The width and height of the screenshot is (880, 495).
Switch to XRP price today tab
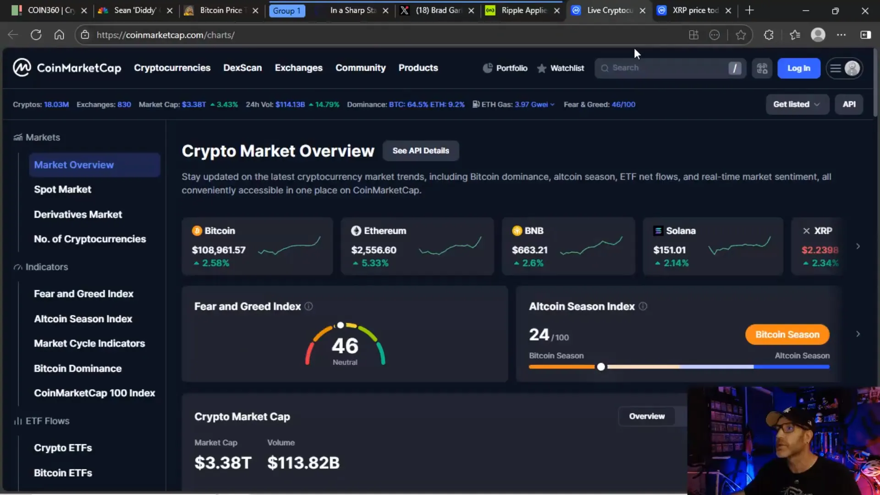[695, 11]
